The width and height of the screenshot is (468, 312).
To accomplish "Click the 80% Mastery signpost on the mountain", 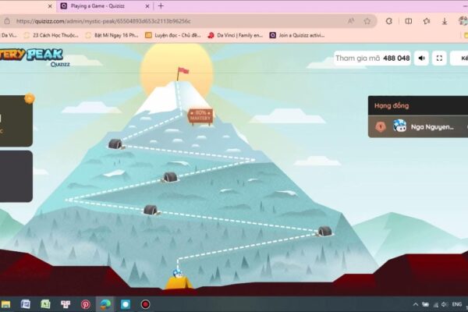I will (x=200, y=115).
